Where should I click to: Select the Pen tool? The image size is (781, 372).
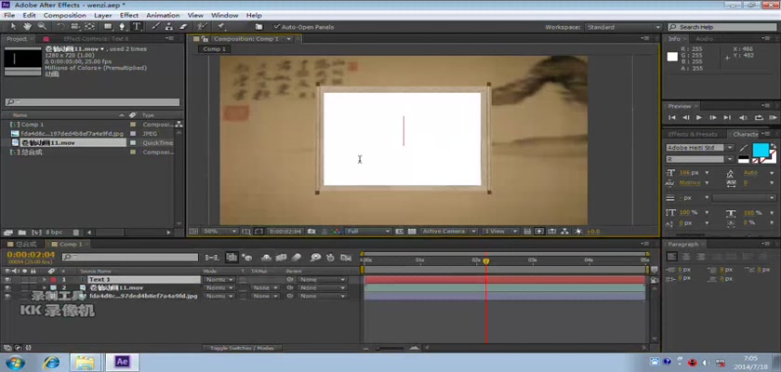click(122, 27)
